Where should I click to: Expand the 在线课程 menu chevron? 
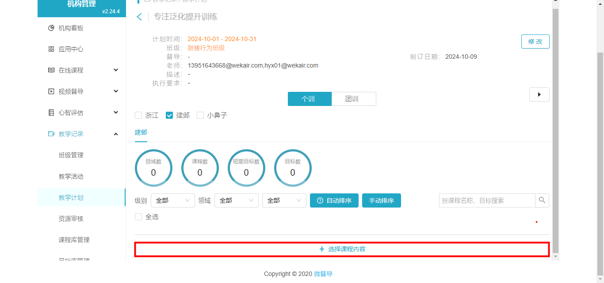[116, 70]
